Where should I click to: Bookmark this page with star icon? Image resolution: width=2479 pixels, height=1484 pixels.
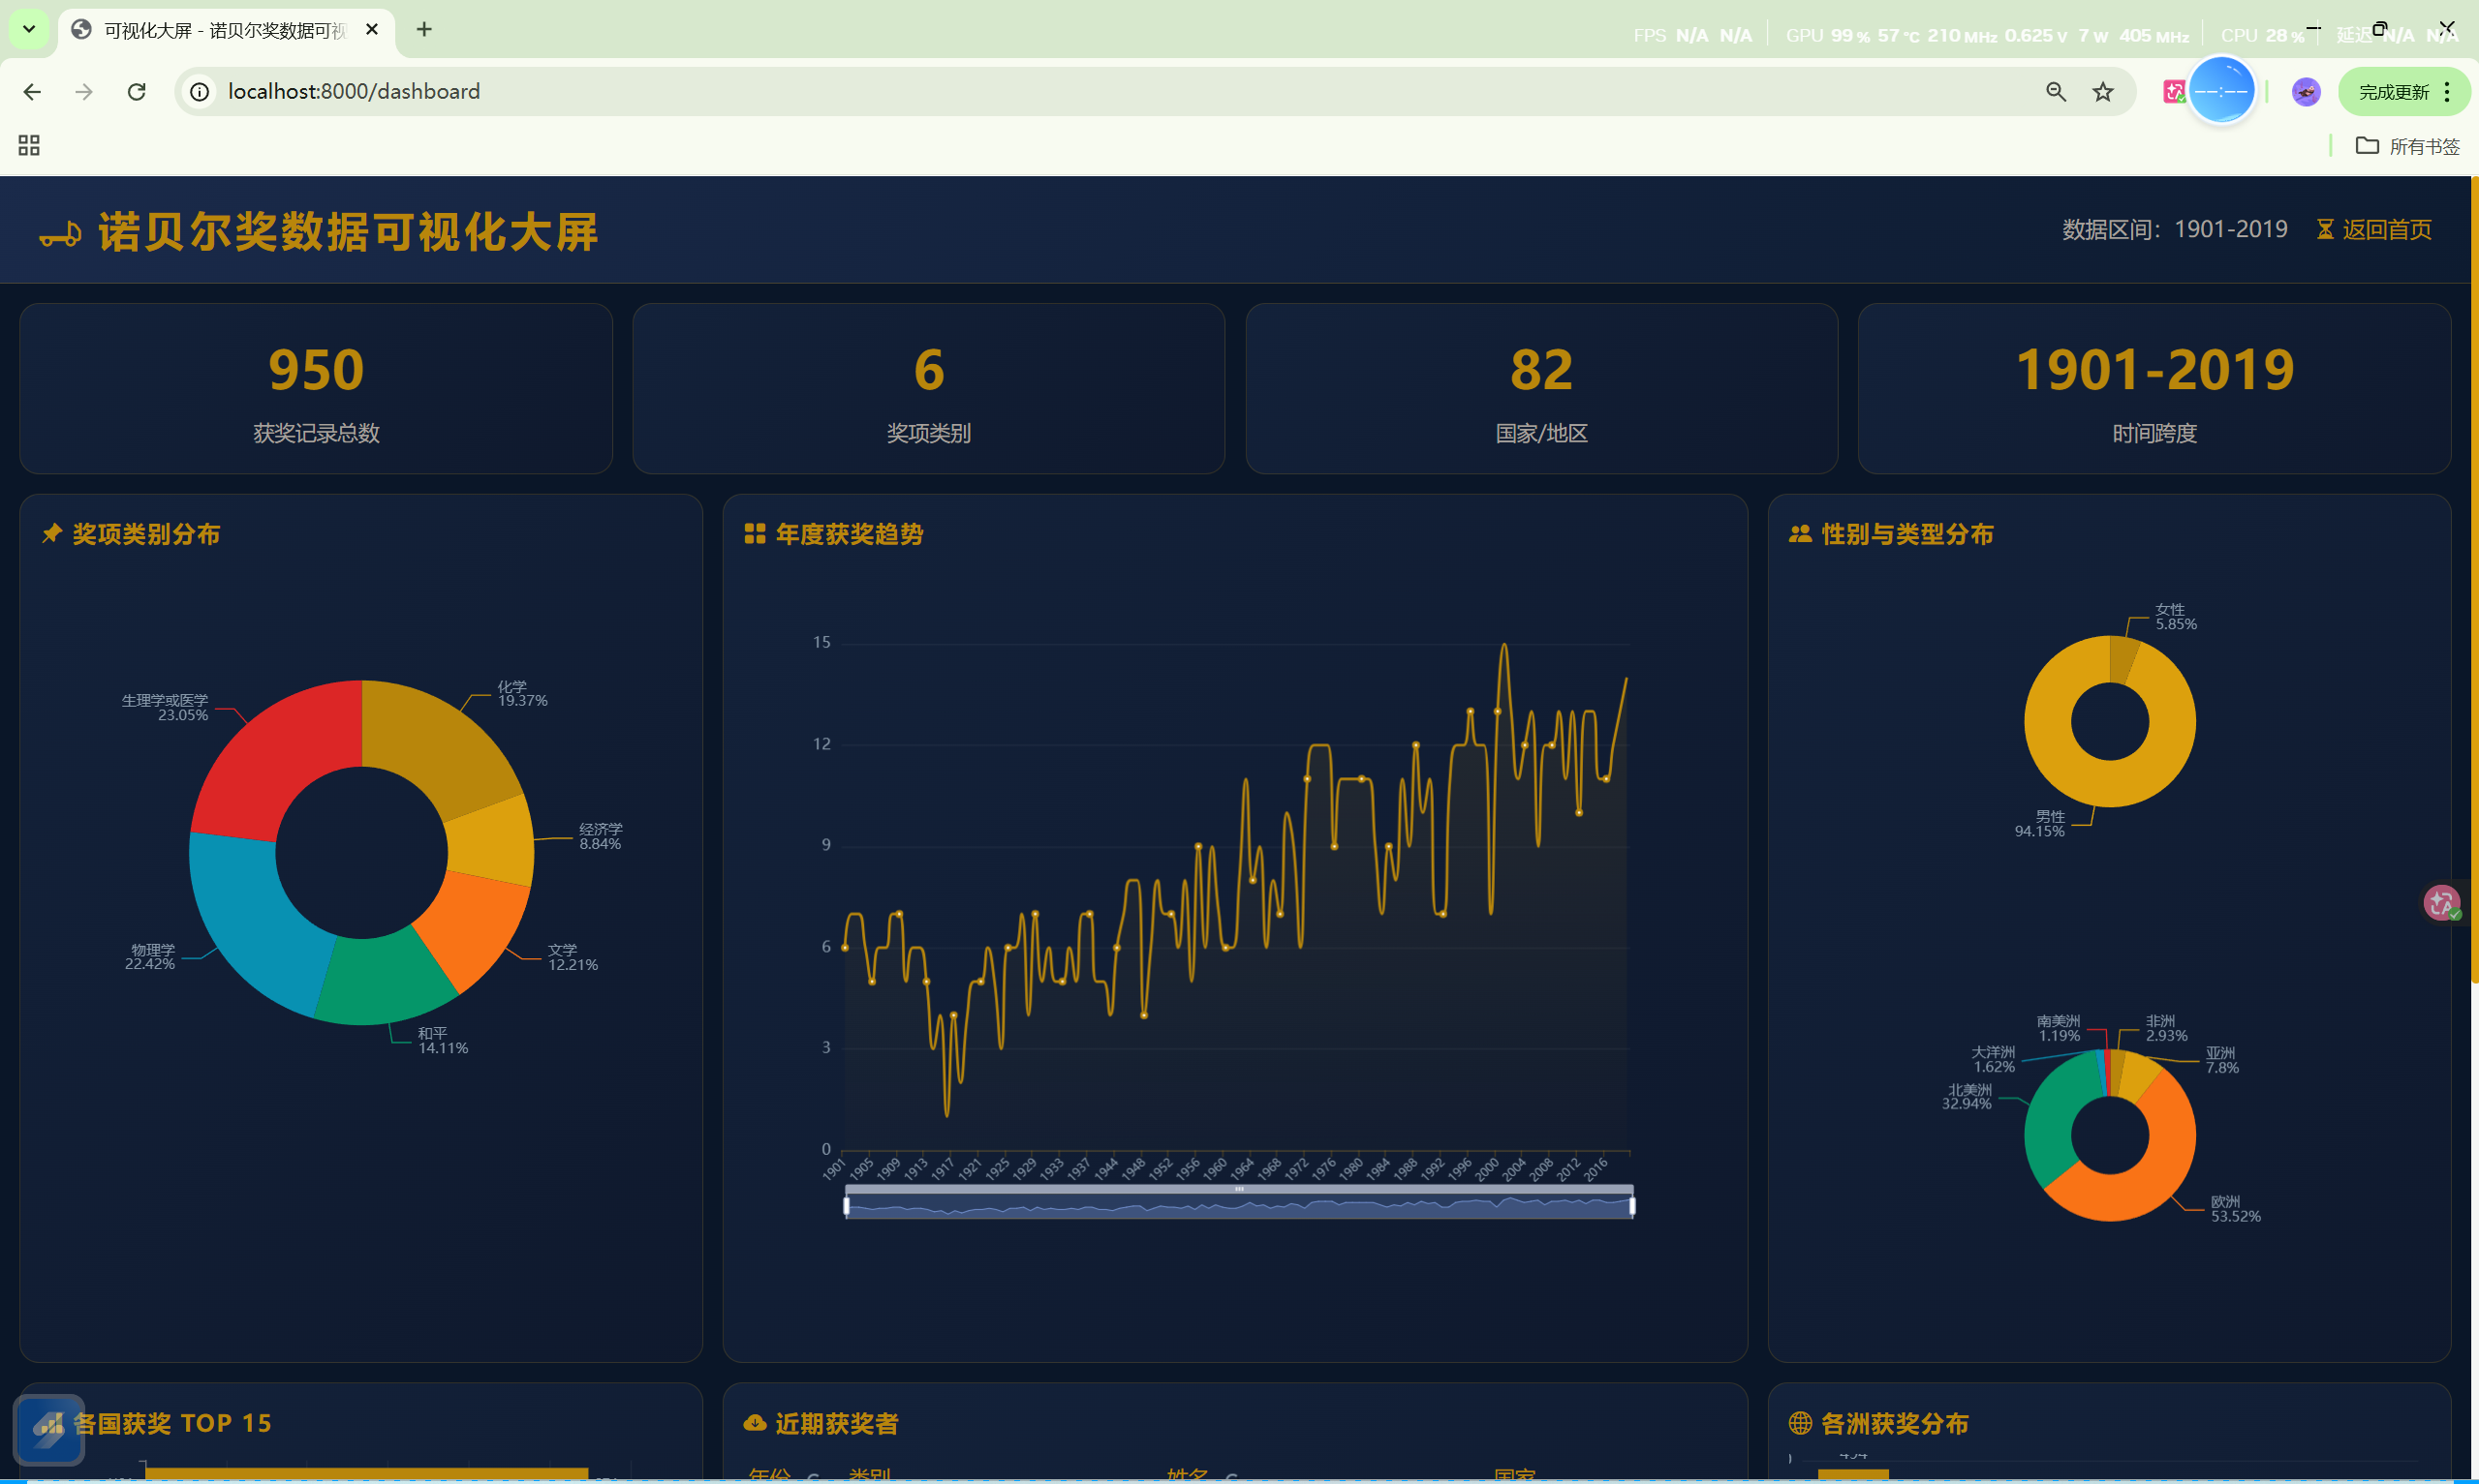pyautogui.click(x=2103, y=92)
